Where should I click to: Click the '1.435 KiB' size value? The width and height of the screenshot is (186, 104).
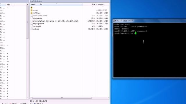pyautogui.click(x=91, y=21)
